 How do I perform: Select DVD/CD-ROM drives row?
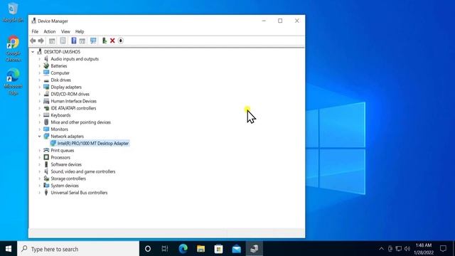[70, 94]
